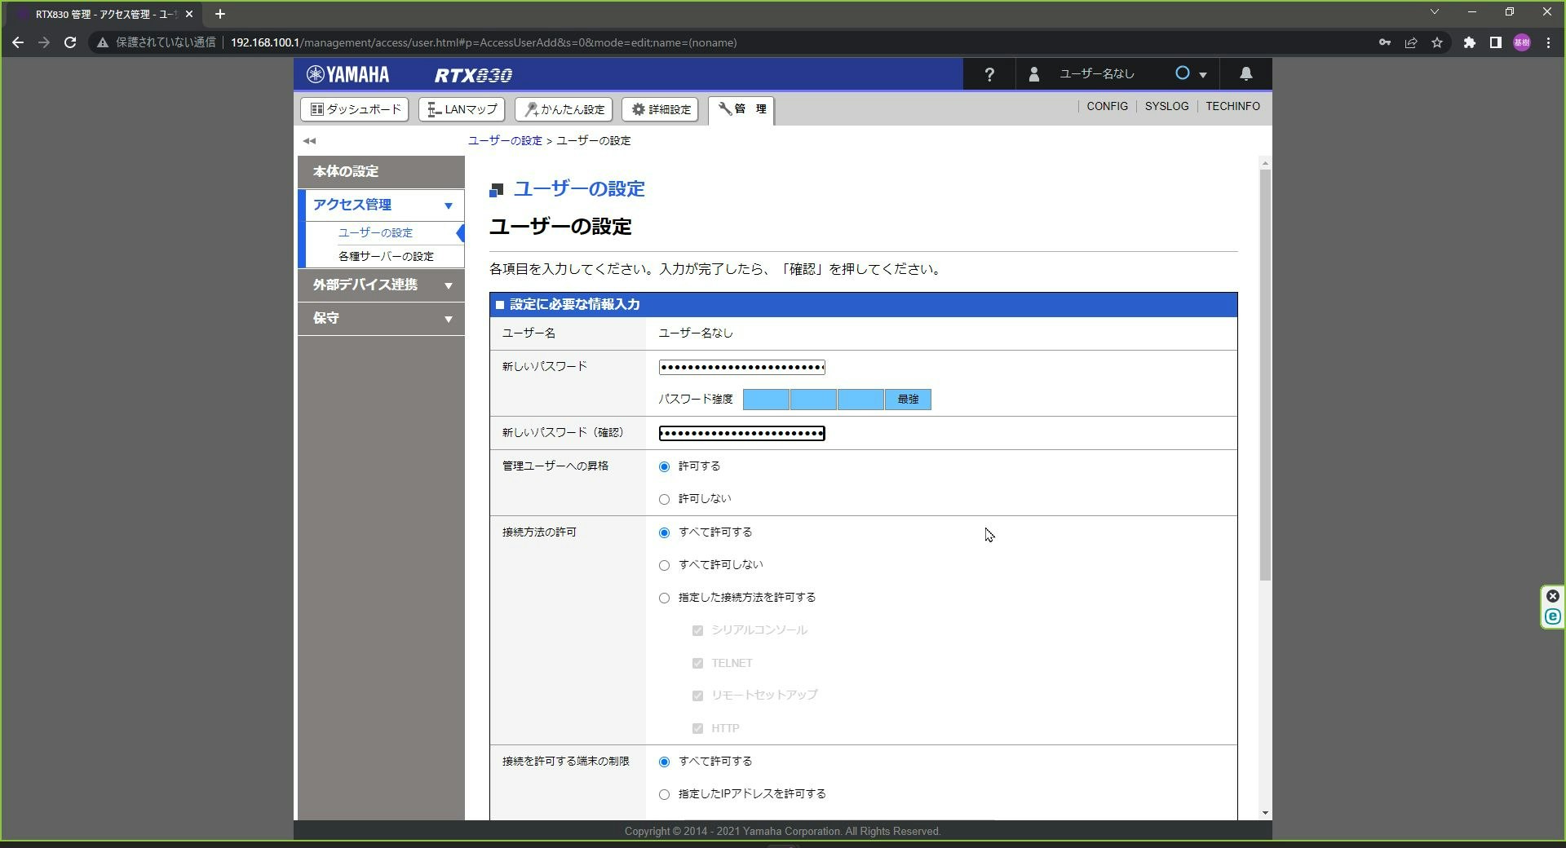This screenshot has height=848, width=1566.
Task: Select 許可する for admin user promotion
Action: (664, 467)
